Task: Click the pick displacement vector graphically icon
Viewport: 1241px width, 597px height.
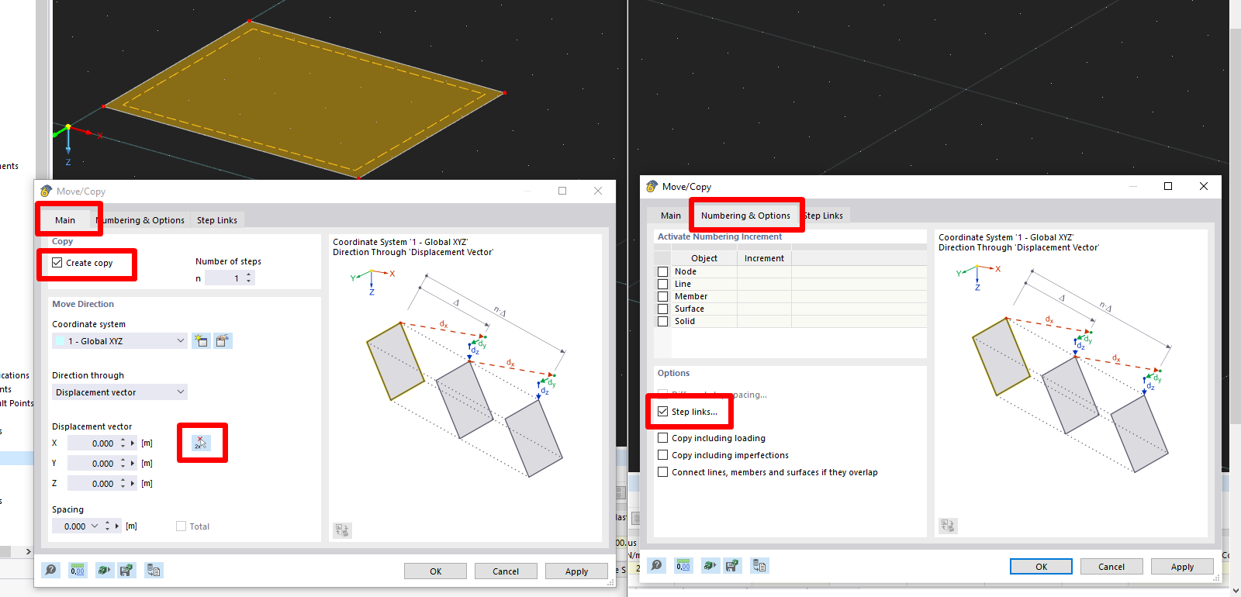Action: (x=201, y=443)
